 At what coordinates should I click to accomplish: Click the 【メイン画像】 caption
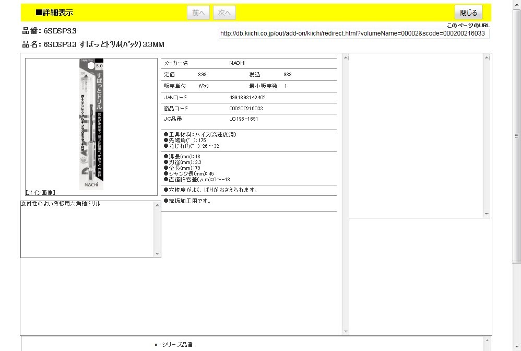40,192
